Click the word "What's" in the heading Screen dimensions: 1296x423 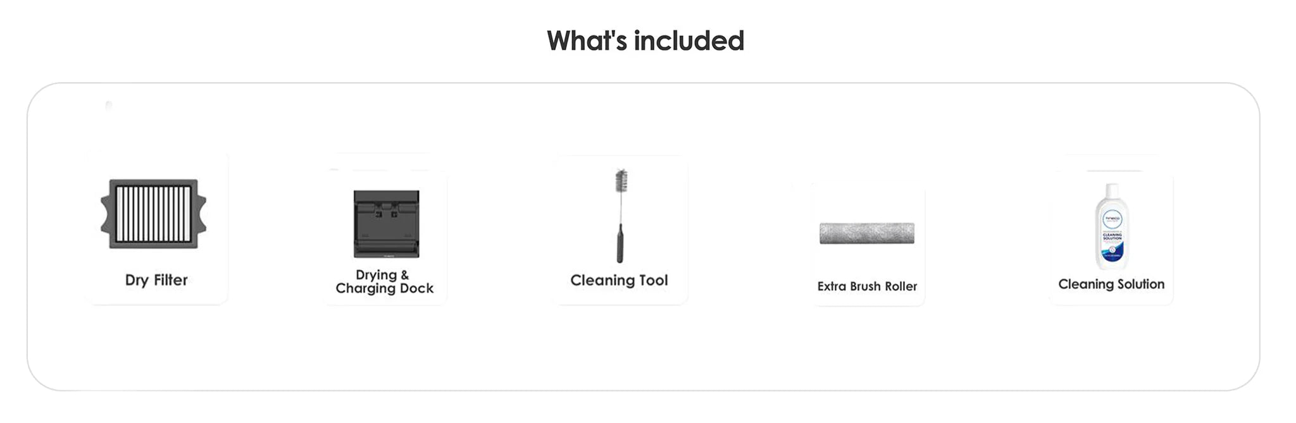click(x=587, y=41)
